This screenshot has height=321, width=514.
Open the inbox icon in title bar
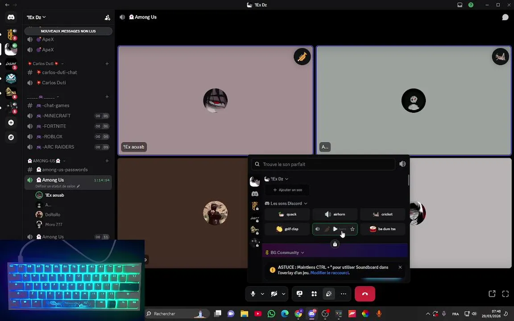click(460, 5)
